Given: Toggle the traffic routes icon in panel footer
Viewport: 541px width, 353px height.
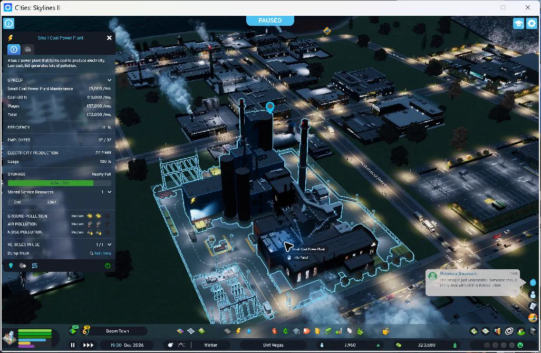Looking at the screenshot, I should click(34, 266).
